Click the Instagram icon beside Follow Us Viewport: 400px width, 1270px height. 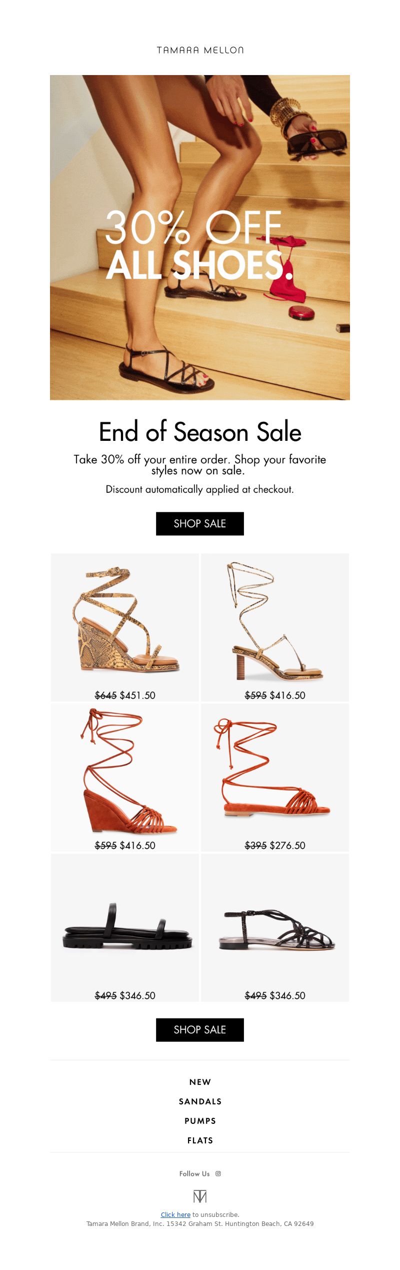(218, 1173)
